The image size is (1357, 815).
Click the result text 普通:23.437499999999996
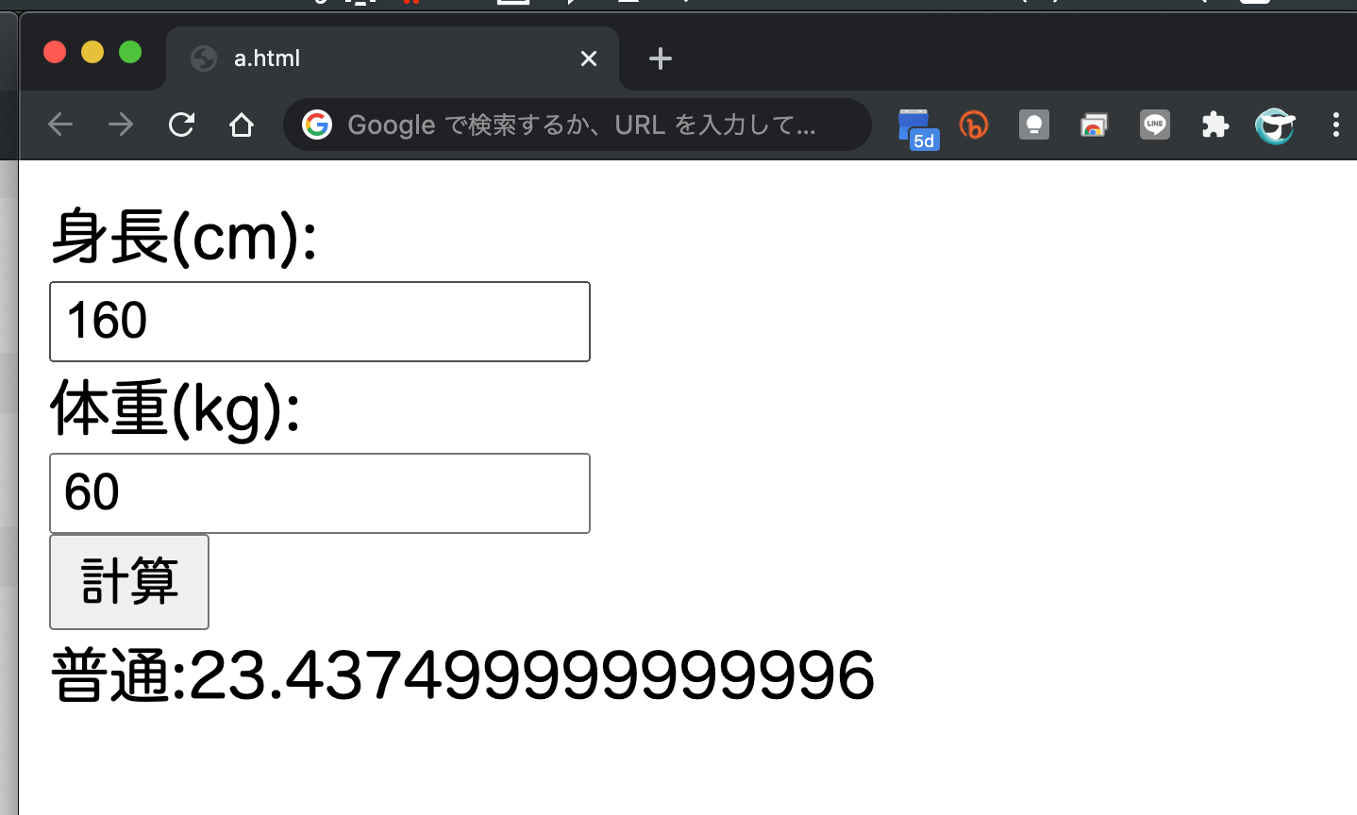coord(462,674)
